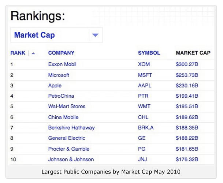This screenshot has height=183, width=223.
Task: Open the Procter & Gamble link
Action: [x=69, y=149]
